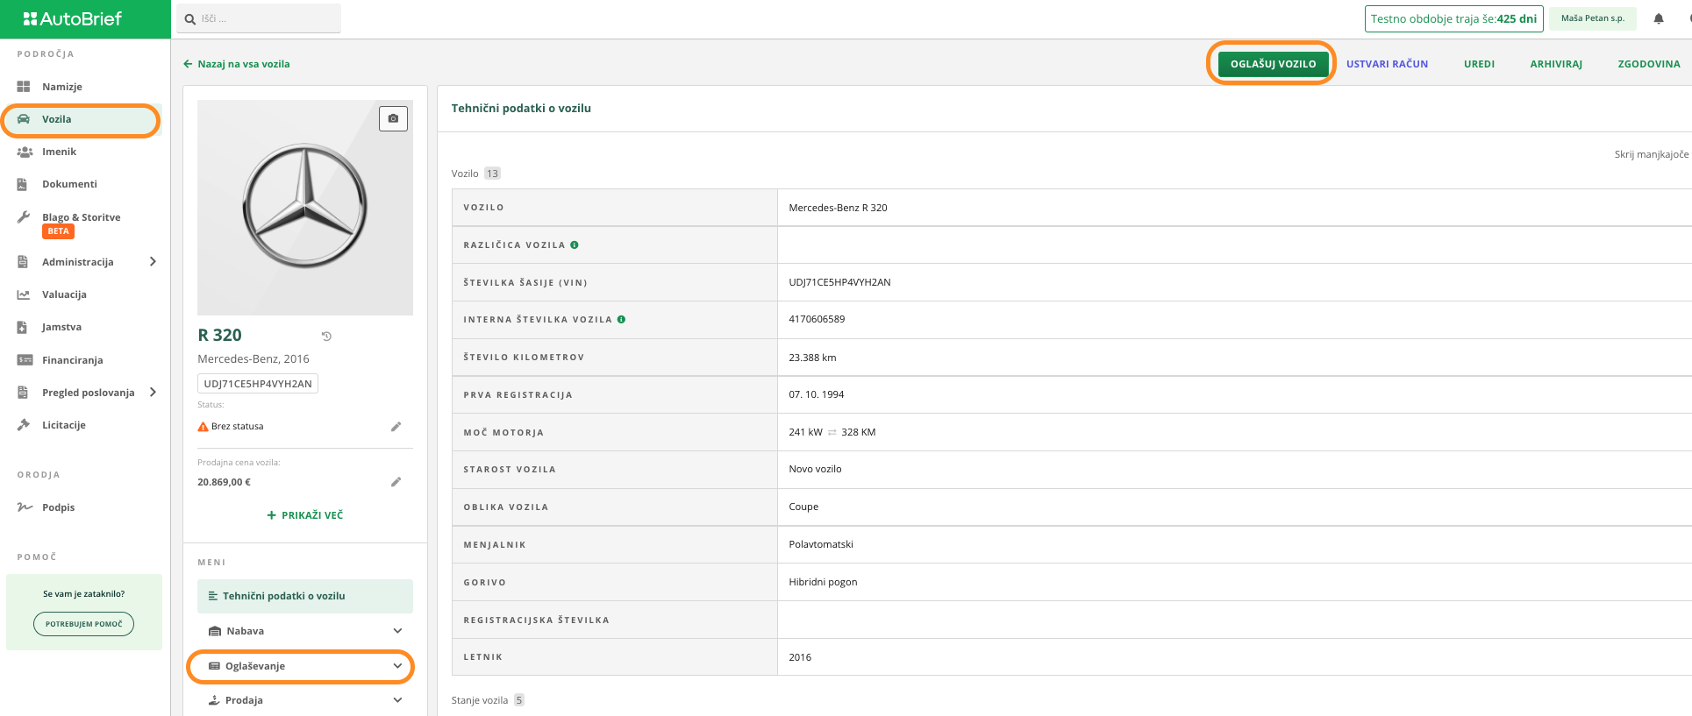Screen dimensions: 1692x716
Task: Toggle Skrij manjkajoče option
Action: pos(1651,154)
